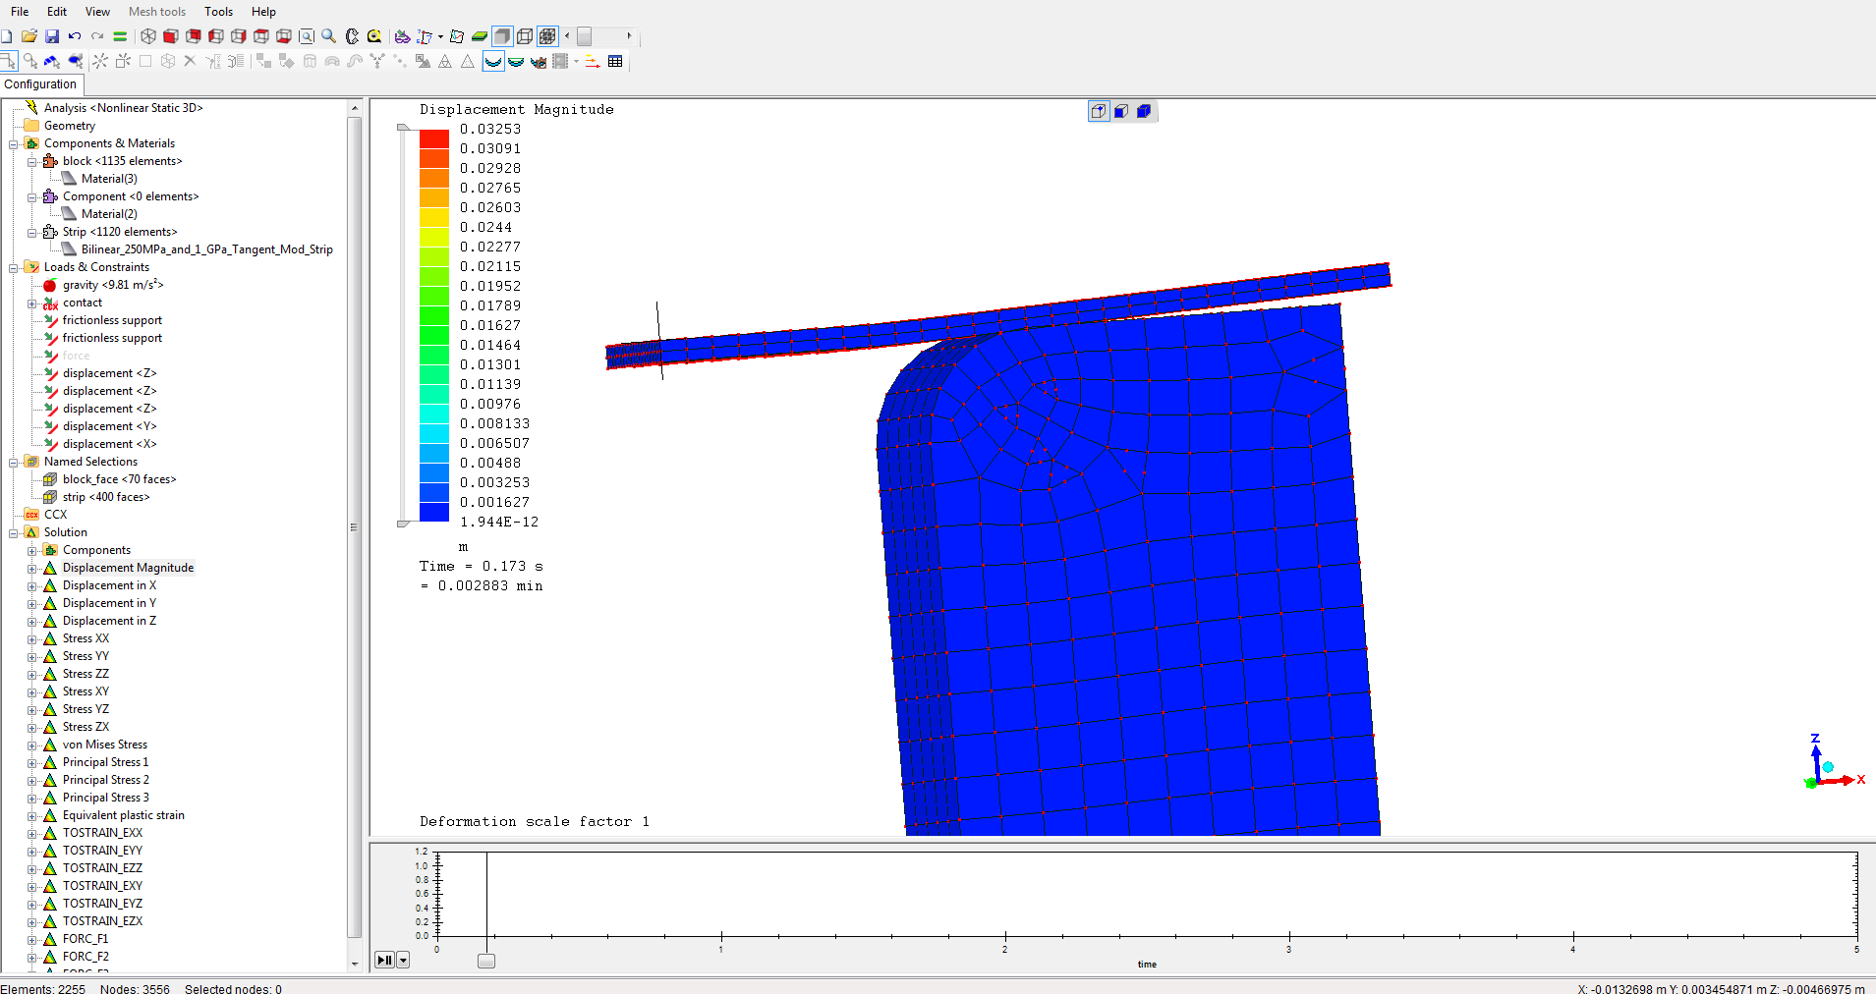
Task: Click the film strip animation icon
Action: coord(560,61)
